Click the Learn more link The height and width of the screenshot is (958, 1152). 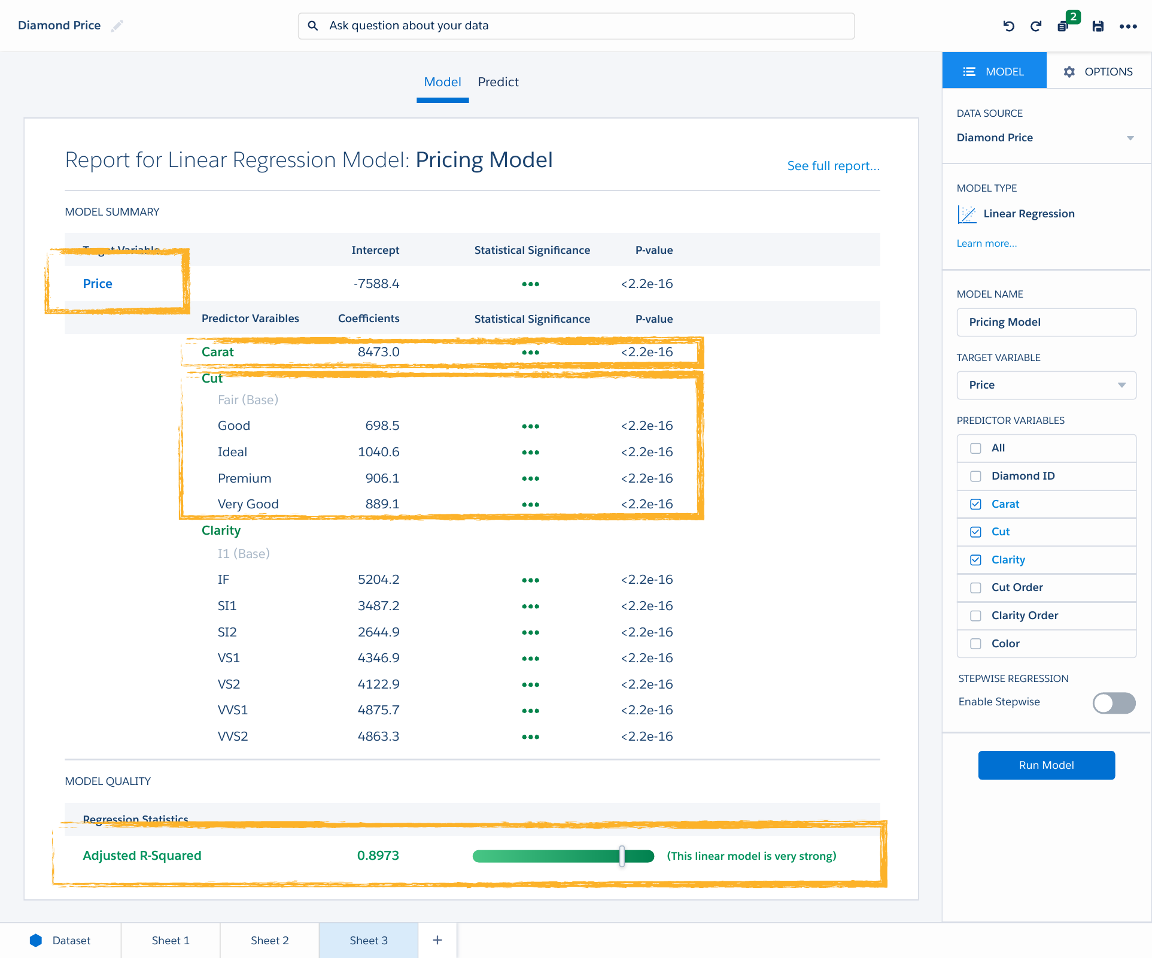click(x=986, y=243)
